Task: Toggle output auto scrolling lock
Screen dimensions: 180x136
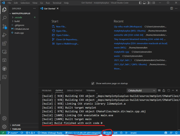Action: (164, 90)
